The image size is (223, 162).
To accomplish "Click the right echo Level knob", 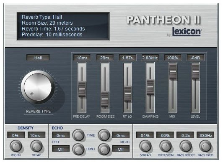I will click(104, 149).
